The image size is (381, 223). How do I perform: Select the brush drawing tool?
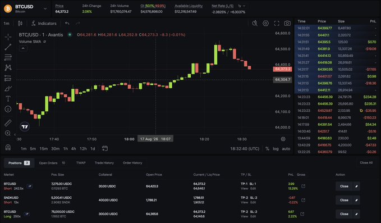[8, 88]
